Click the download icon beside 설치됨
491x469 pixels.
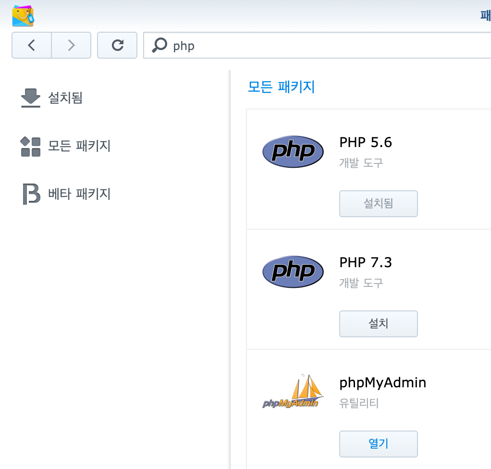[x=30, y=98]
